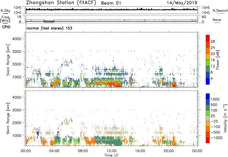Click the '16' label on Power color bar
Image resolution: width=228 pixels, height=157 pixels.
[x=213, y=60]
